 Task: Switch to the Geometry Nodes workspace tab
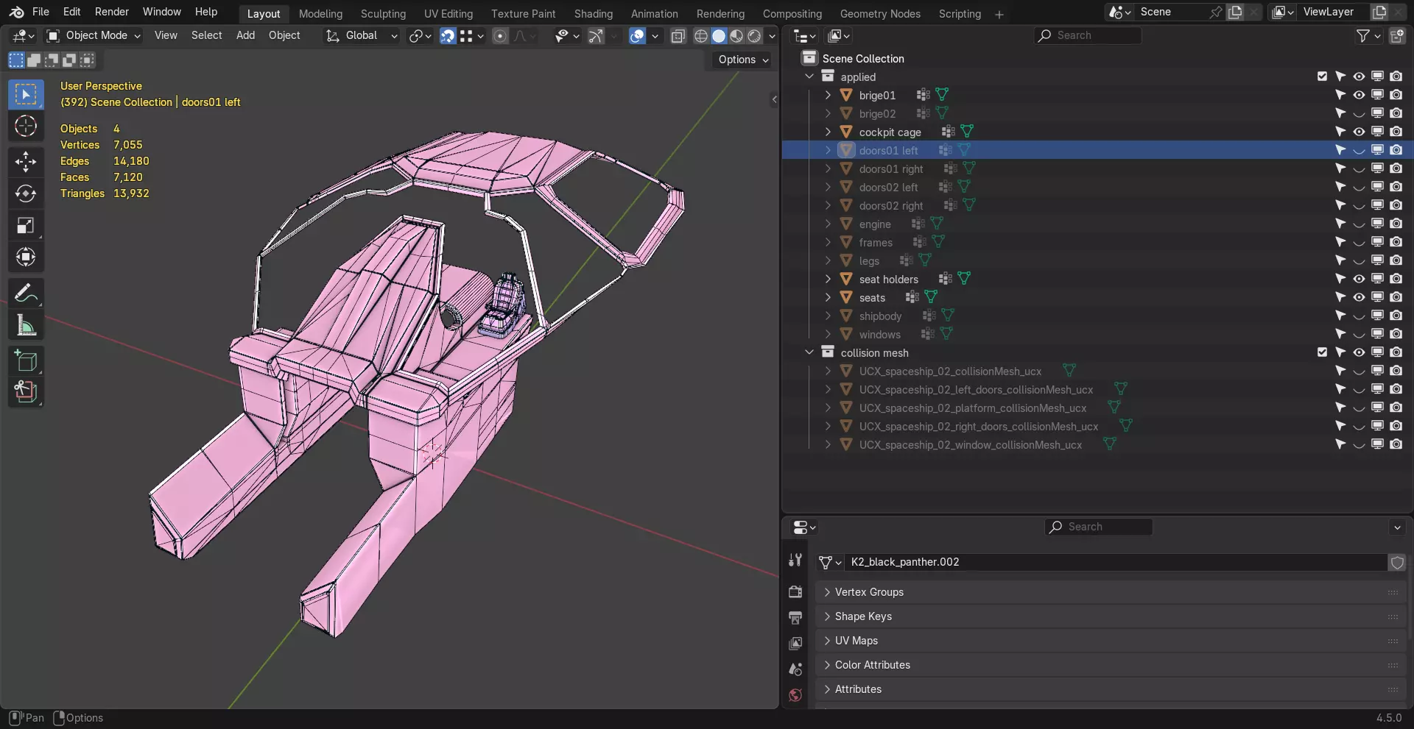pos(880,14)
